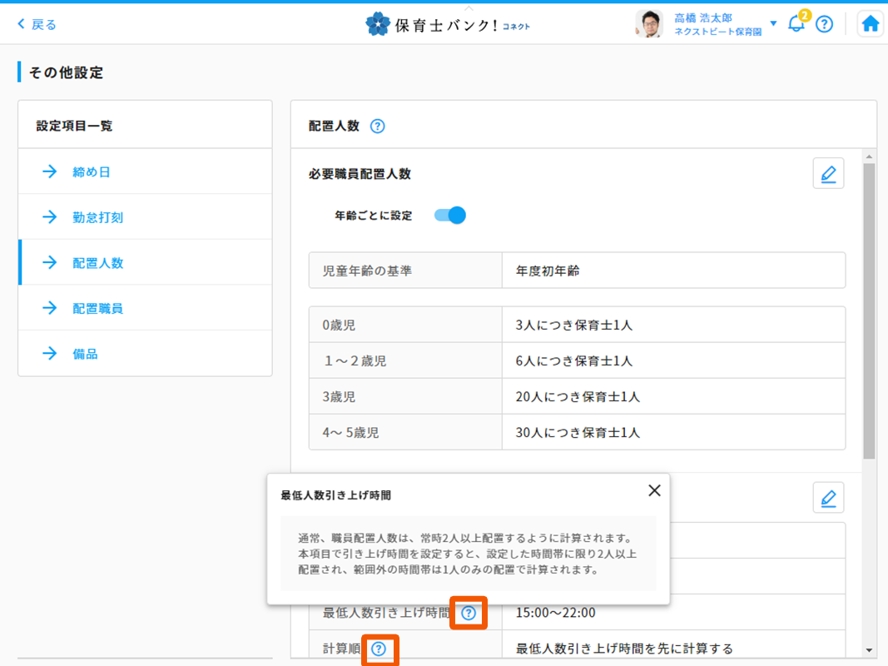Toggle the 年齢ごとに設定 switch
The image size is (888, 666).
450,216
